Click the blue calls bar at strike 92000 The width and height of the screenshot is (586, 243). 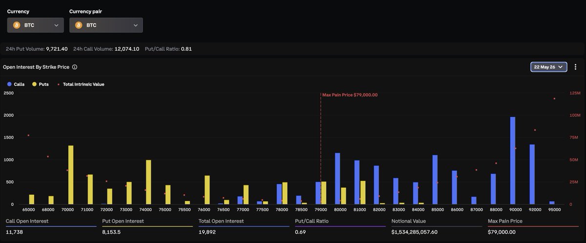click(532, 174)
